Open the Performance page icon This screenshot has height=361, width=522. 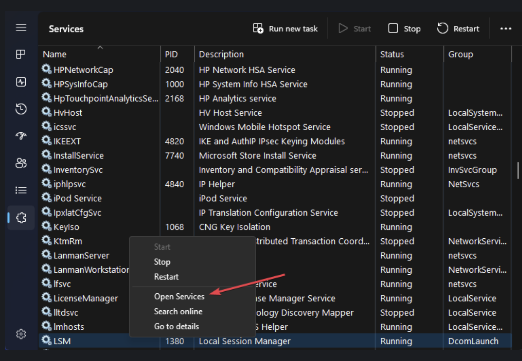click(21, 82)
